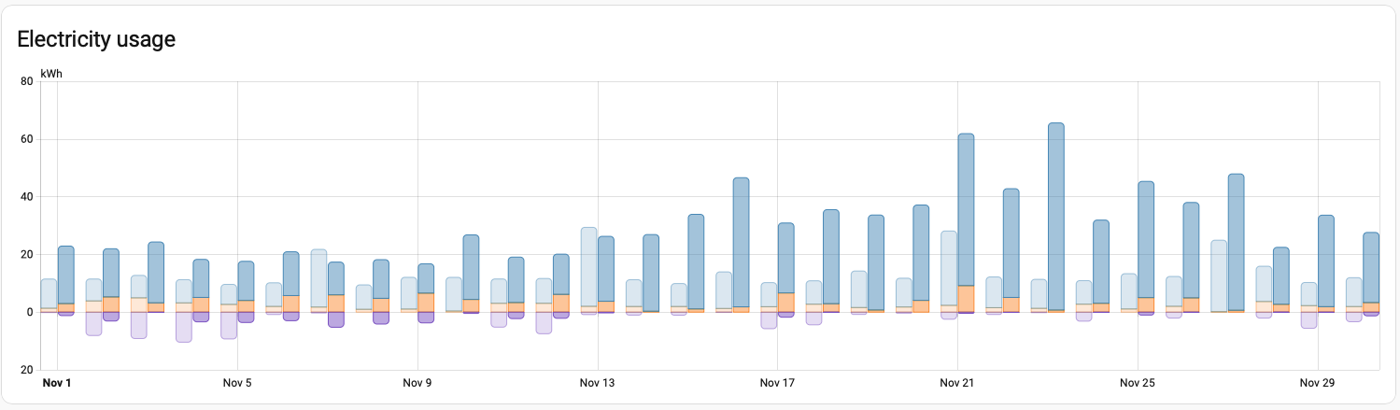The height and width of the screenshot is (410, 1400).
Task: Click the "Electricity usage" chart title
Action: tap(96, 39)
